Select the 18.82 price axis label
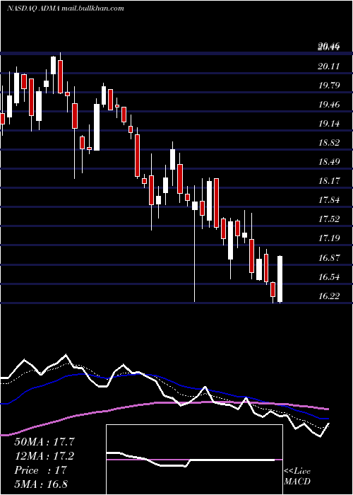The image size is (353, 495). coord(329,143)
